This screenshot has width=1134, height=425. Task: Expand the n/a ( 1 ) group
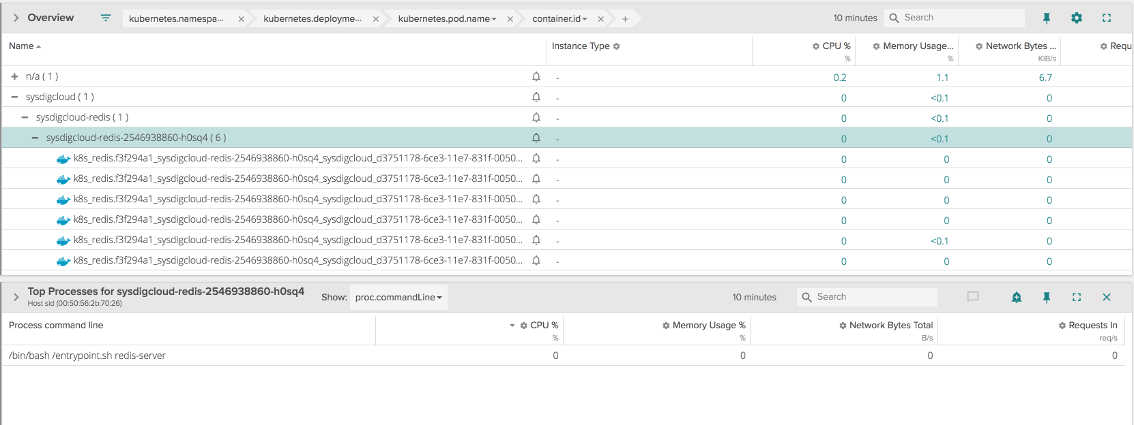pos(14,76)
